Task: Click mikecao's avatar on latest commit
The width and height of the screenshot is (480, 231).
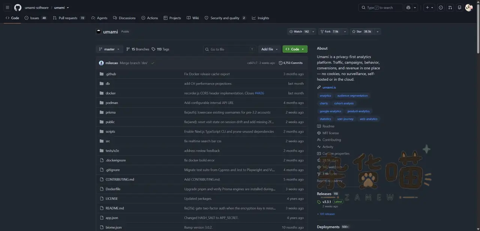Action: click(x=101, y=63)
